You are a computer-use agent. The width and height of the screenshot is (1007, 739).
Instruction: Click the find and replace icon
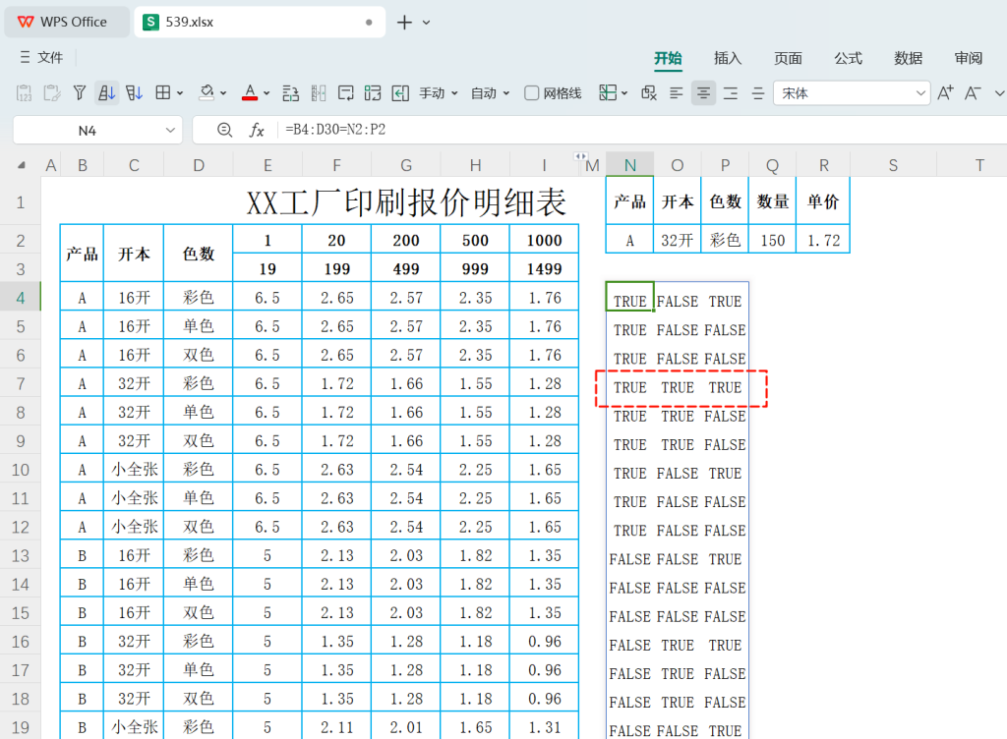649,93
